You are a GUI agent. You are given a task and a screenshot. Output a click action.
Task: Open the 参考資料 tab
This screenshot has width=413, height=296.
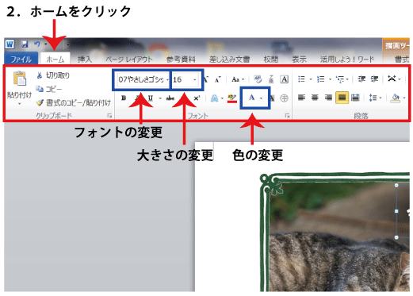coord(181,60)
